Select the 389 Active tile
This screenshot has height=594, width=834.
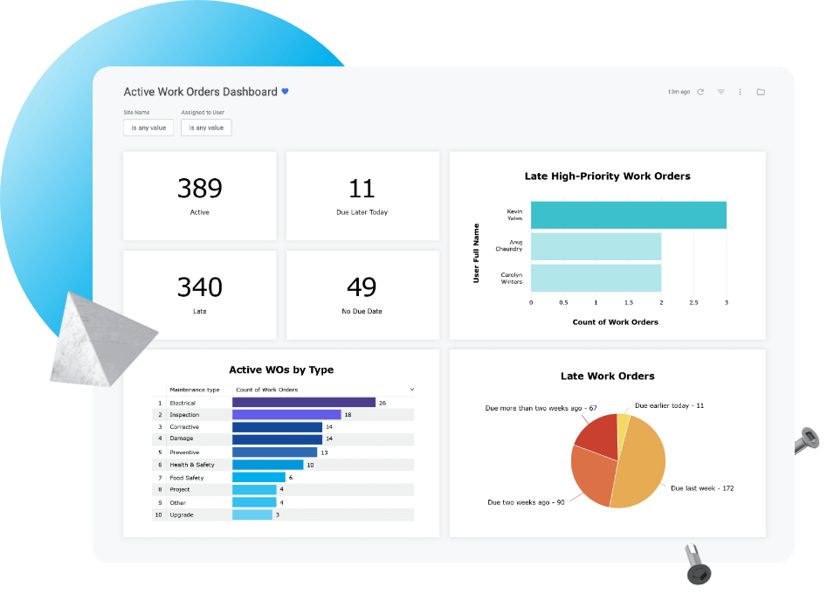click(x=199, y=195)
